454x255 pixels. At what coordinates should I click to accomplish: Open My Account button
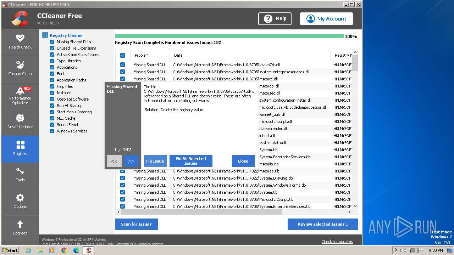coord(326,19)
